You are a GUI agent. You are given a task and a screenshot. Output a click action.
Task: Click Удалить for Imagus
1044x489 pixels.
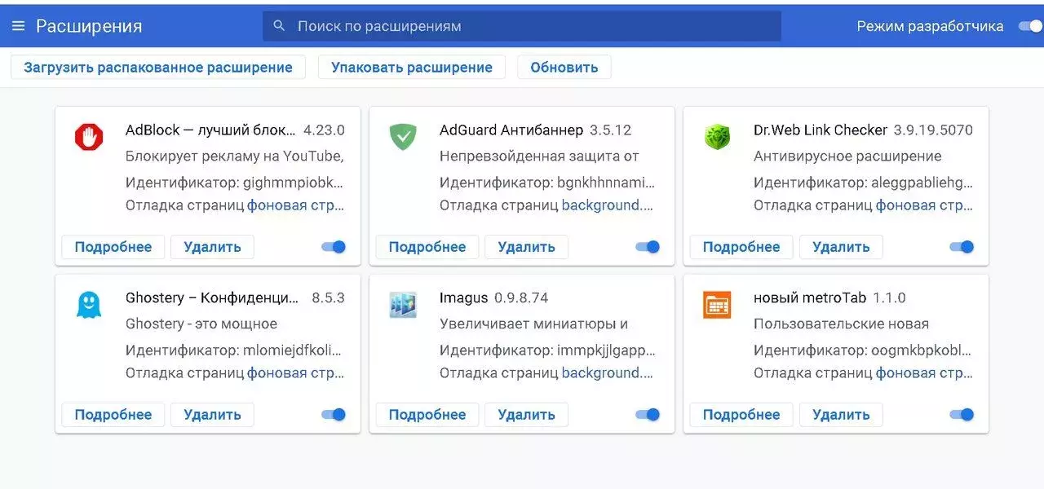point(526,415)
